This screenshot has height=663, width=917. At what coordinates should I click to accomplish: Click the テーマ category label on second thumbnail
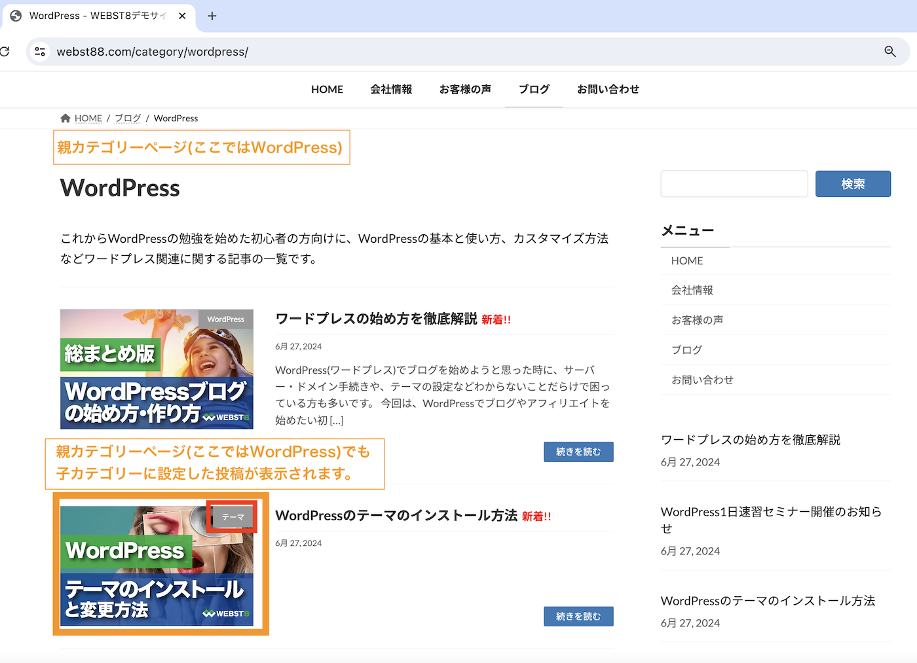pos(233,517)
